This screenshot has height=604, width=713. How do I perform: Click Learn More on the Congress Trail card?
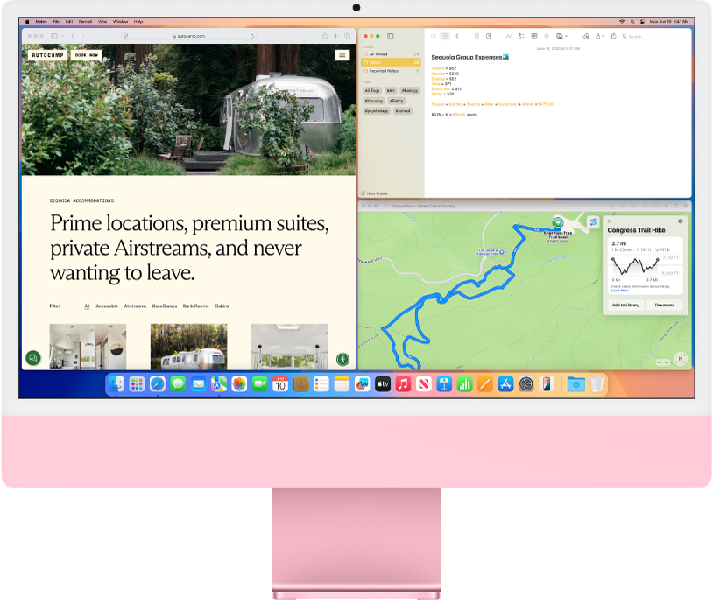point(618,291)
